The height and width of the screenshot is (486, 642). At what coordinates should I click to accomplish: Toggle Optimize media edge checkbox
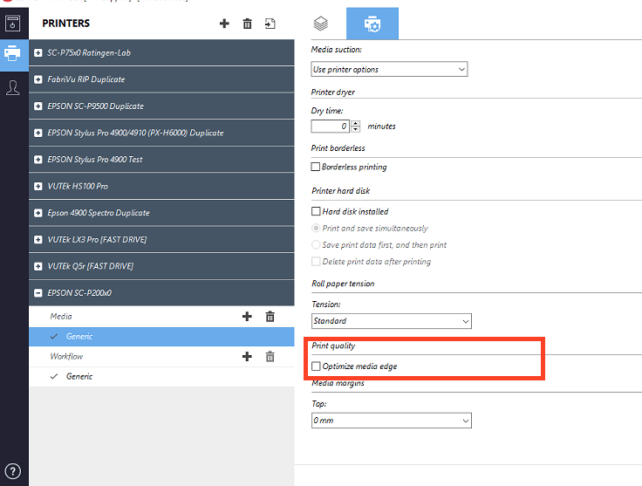click(316, 366)
